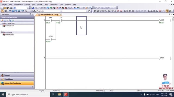174x97 pixels.
Task: Open the Window menu
Action: point(68,5)
